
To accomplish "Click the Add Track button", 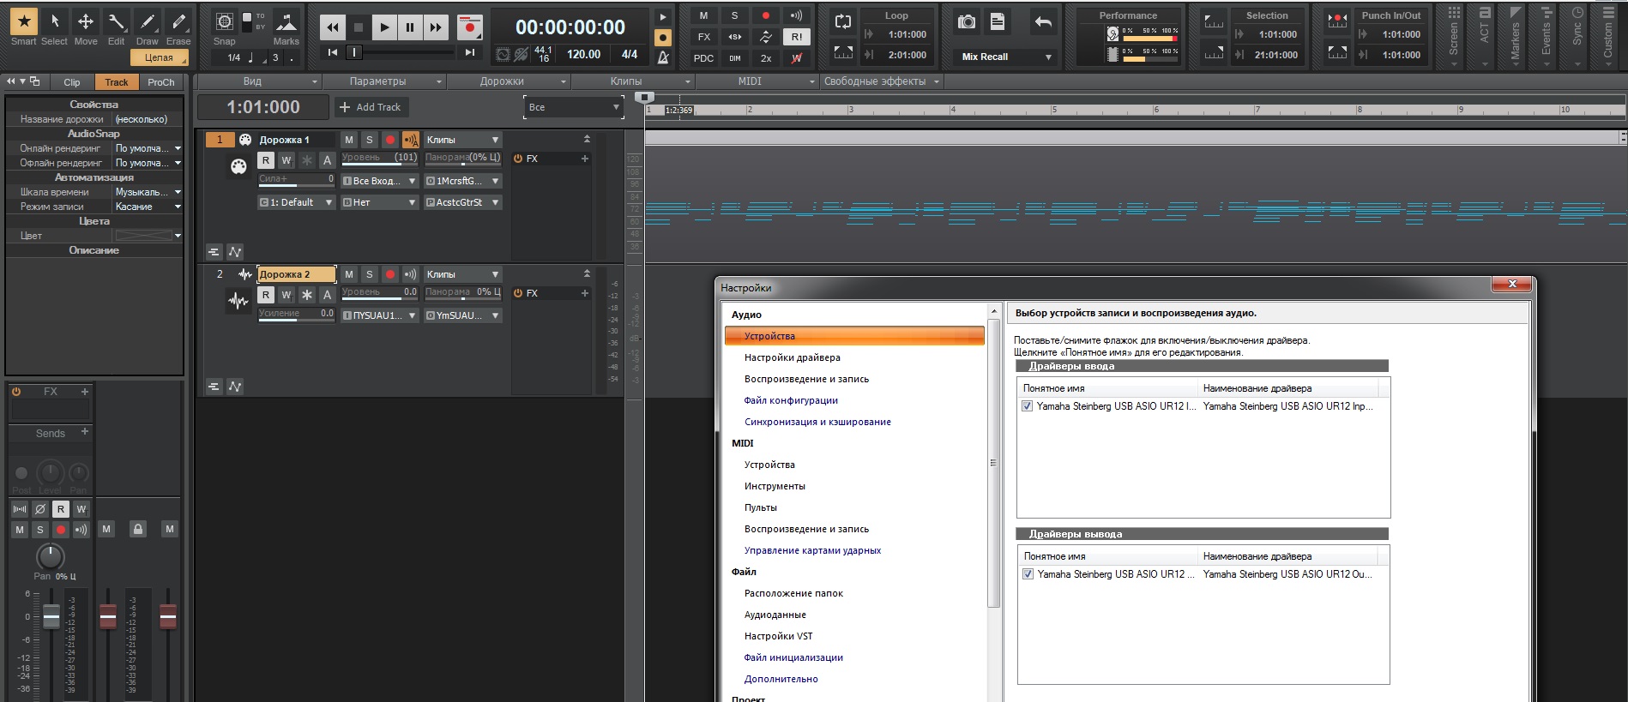I will point(371,107).
